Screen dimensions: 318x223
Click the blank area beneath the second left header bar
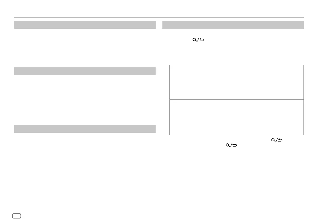pos(84,98)
